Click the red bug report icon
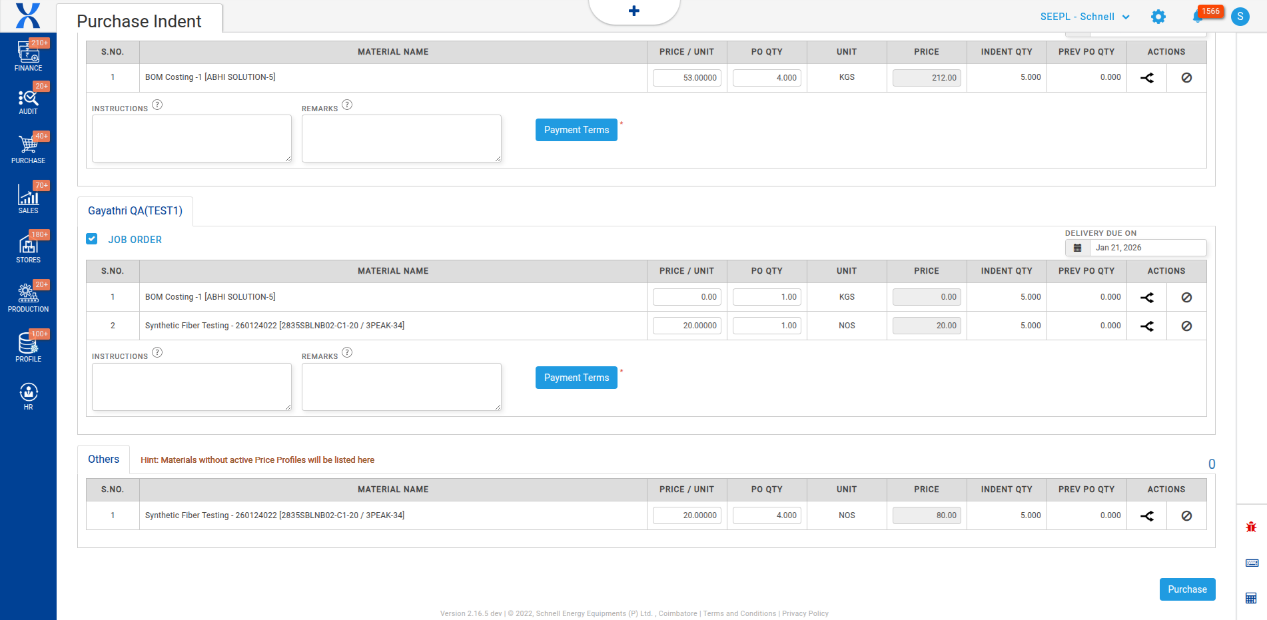This screenshot has height=620, width=1267. click(x=1251, y=527)
